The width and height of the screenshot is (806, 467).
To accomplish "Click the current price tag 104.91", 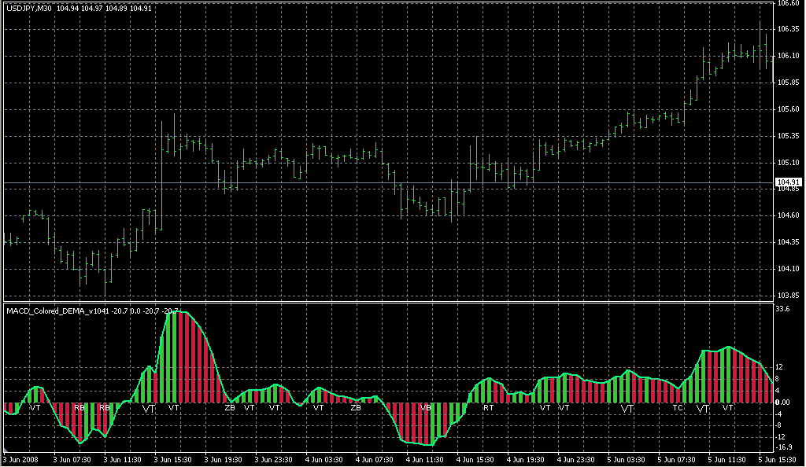I will [789, 182].
